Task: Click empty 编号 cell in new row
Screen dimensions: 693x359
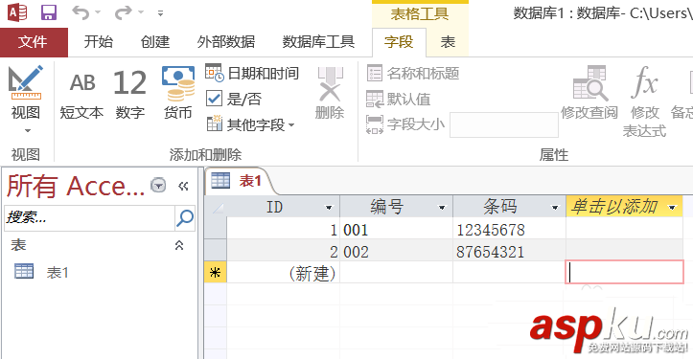Action: [397, 273]
